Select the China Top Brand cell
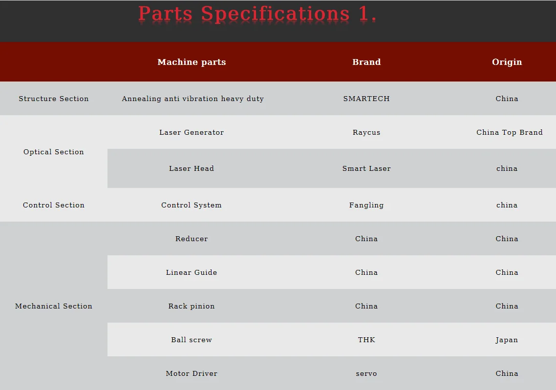This screenshot has width=556, height=390. click(x=509, y=132)
